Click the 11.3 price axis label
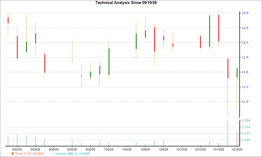The width and height of the screenshot is (262, 157). tap(245, 87)
